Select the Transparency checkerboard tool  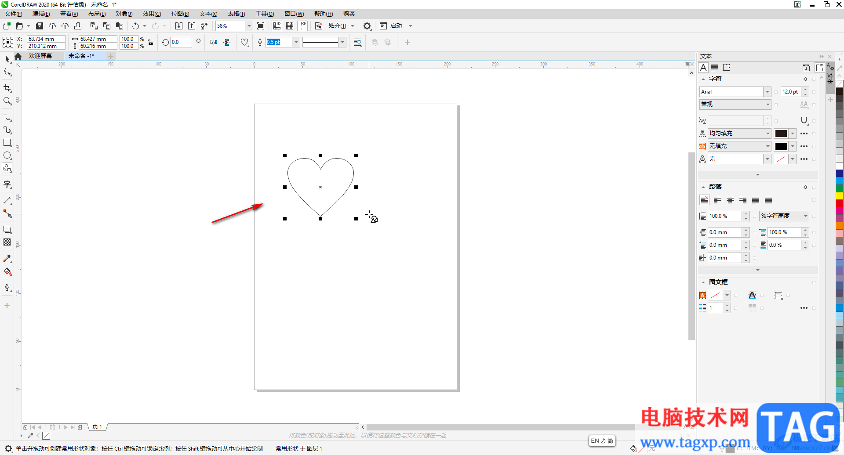[7, 242]
